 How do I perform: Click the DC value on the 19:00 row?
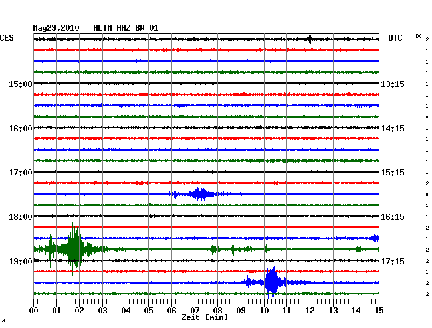427,260
